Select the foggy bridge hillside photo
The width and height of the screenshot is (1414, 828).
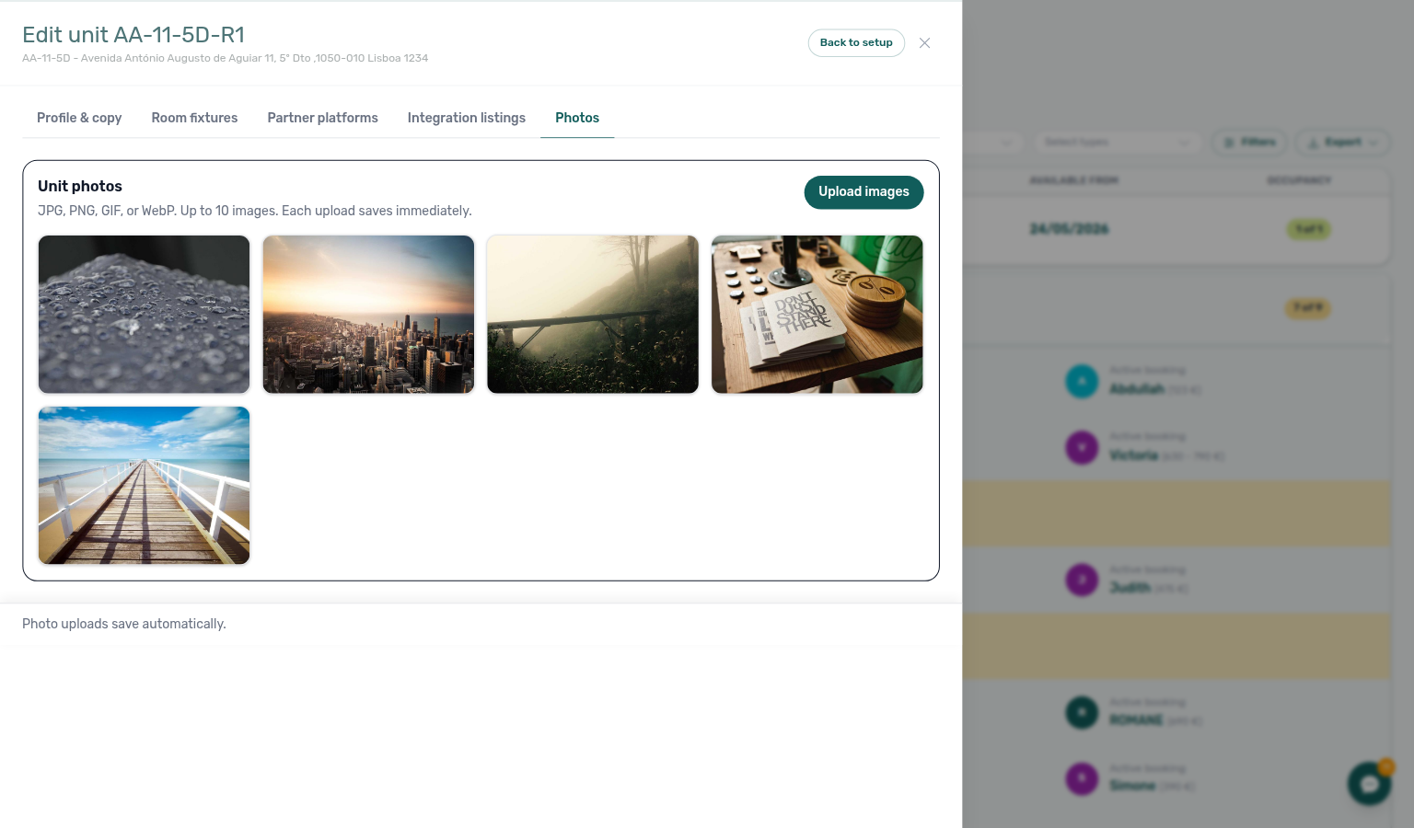click(593, 315)
